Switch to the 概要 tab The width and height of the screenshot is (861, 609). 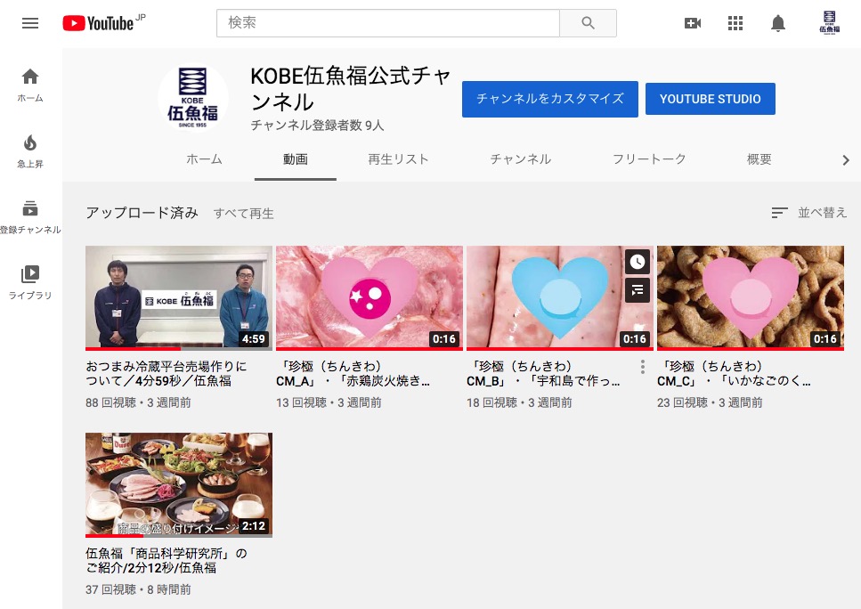pos(759,159)
